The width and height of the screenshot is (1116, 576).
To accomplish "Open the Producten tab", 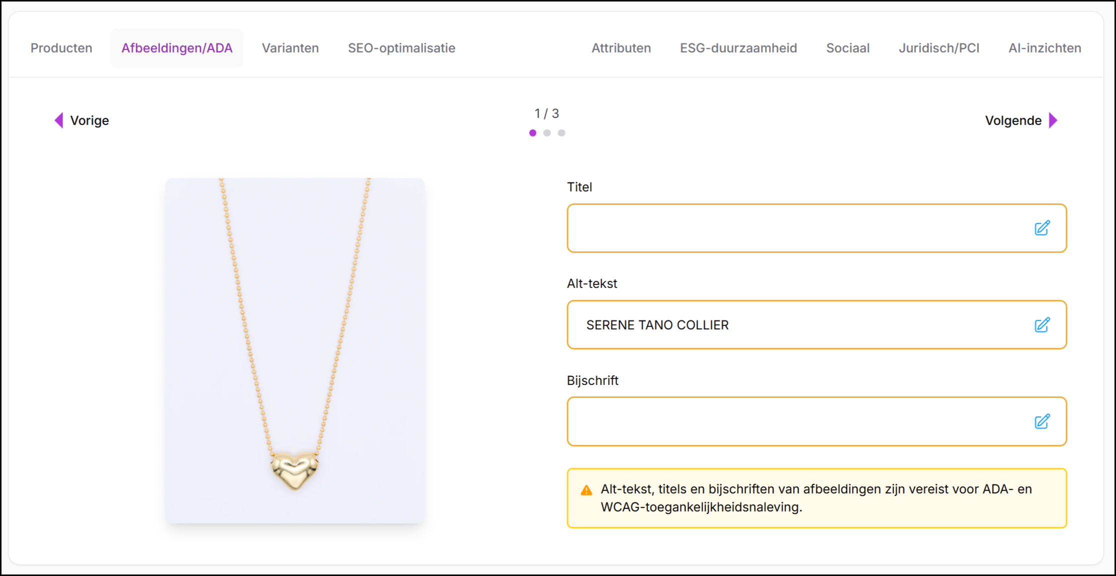I will point(61,48).
